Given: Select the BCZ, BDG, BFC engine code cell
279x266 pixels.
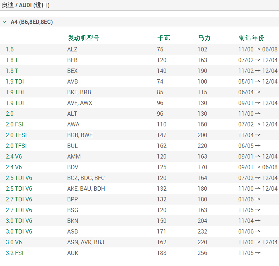Looking at the screenshot, I should point(86,178).
